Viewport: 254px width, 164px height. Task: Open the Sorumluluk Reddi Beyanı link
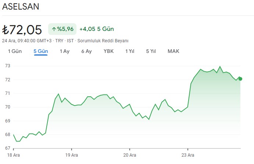click(x=103, y=41)
